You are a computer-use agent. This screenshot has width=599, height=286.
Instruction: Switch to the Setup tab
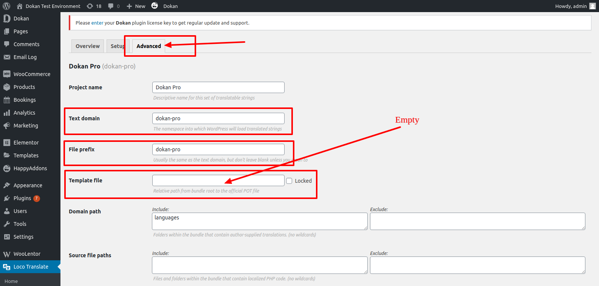tap(118, 46)
